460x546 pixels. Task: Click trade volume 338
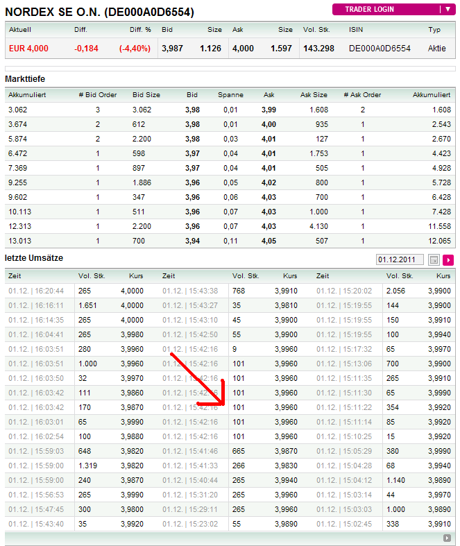pyautogui.click(x=393, y=524)
